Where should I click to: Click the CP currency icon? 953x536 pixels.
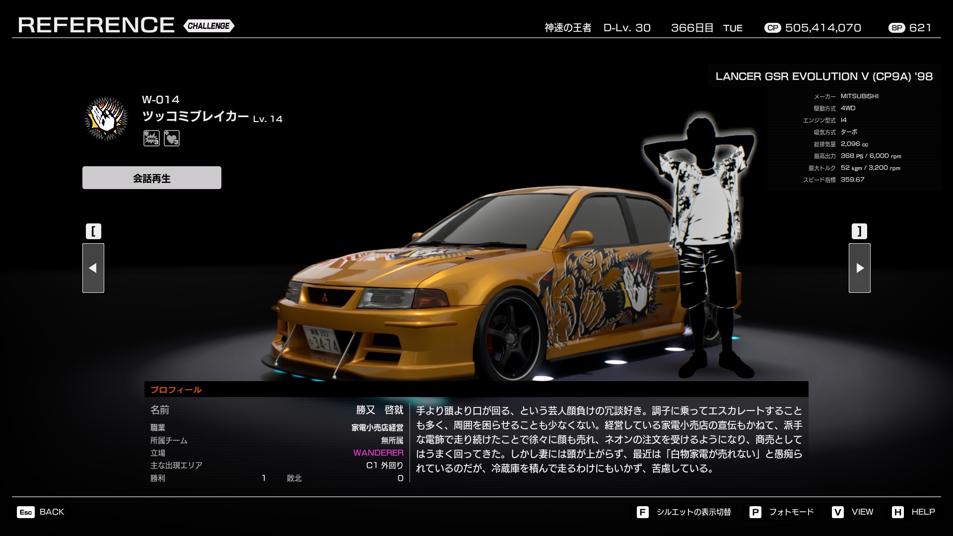pos(772,28)
